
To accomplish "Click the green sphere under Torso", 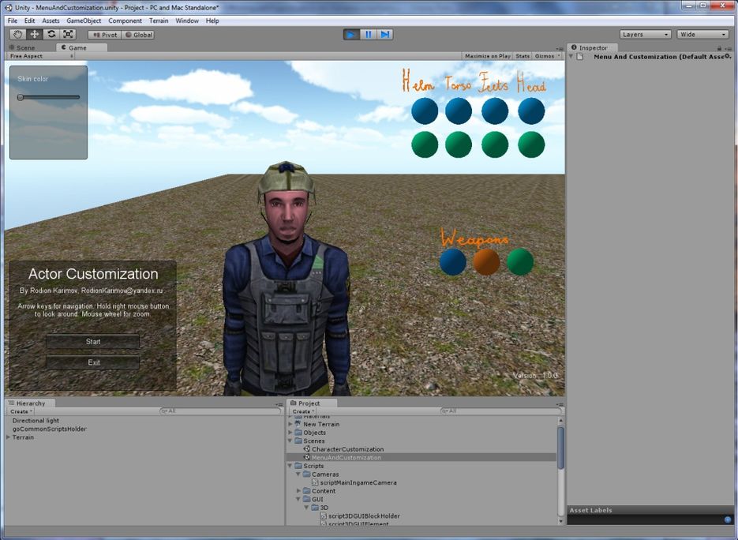I will point(459,144).
